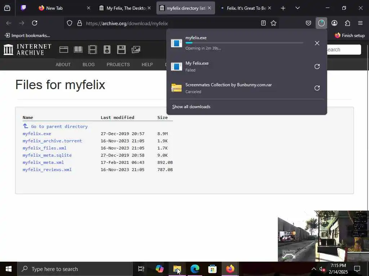Image resolution: width=369 pixels, height=276 pixels.
Task: Open the muted volume tray icon
Action: [x=322, y=269]
